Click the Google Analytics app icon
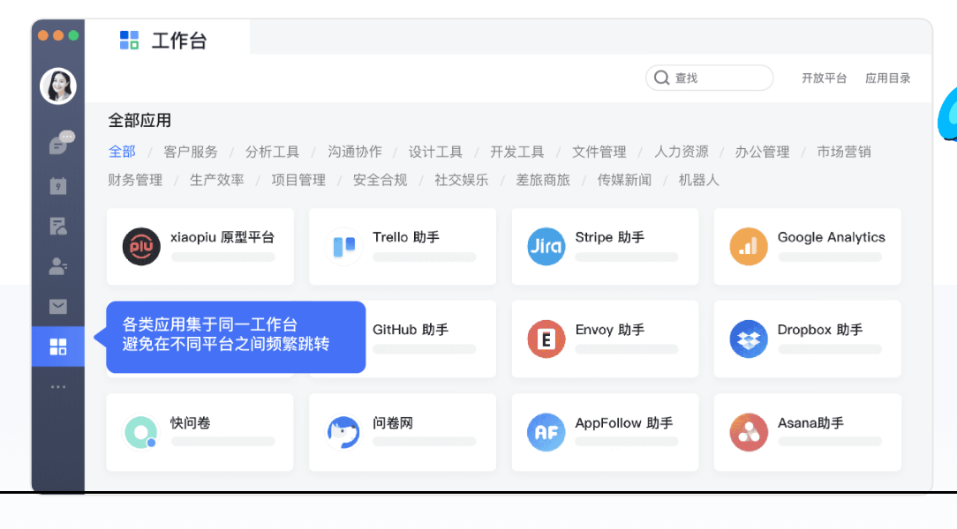 click(x=749, y=247)
